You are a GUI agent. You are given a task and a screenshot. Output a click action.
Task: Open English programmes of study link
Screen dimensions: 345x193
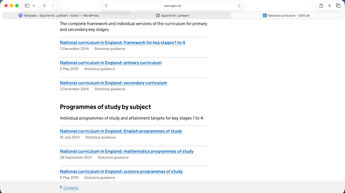pos(121,131)
